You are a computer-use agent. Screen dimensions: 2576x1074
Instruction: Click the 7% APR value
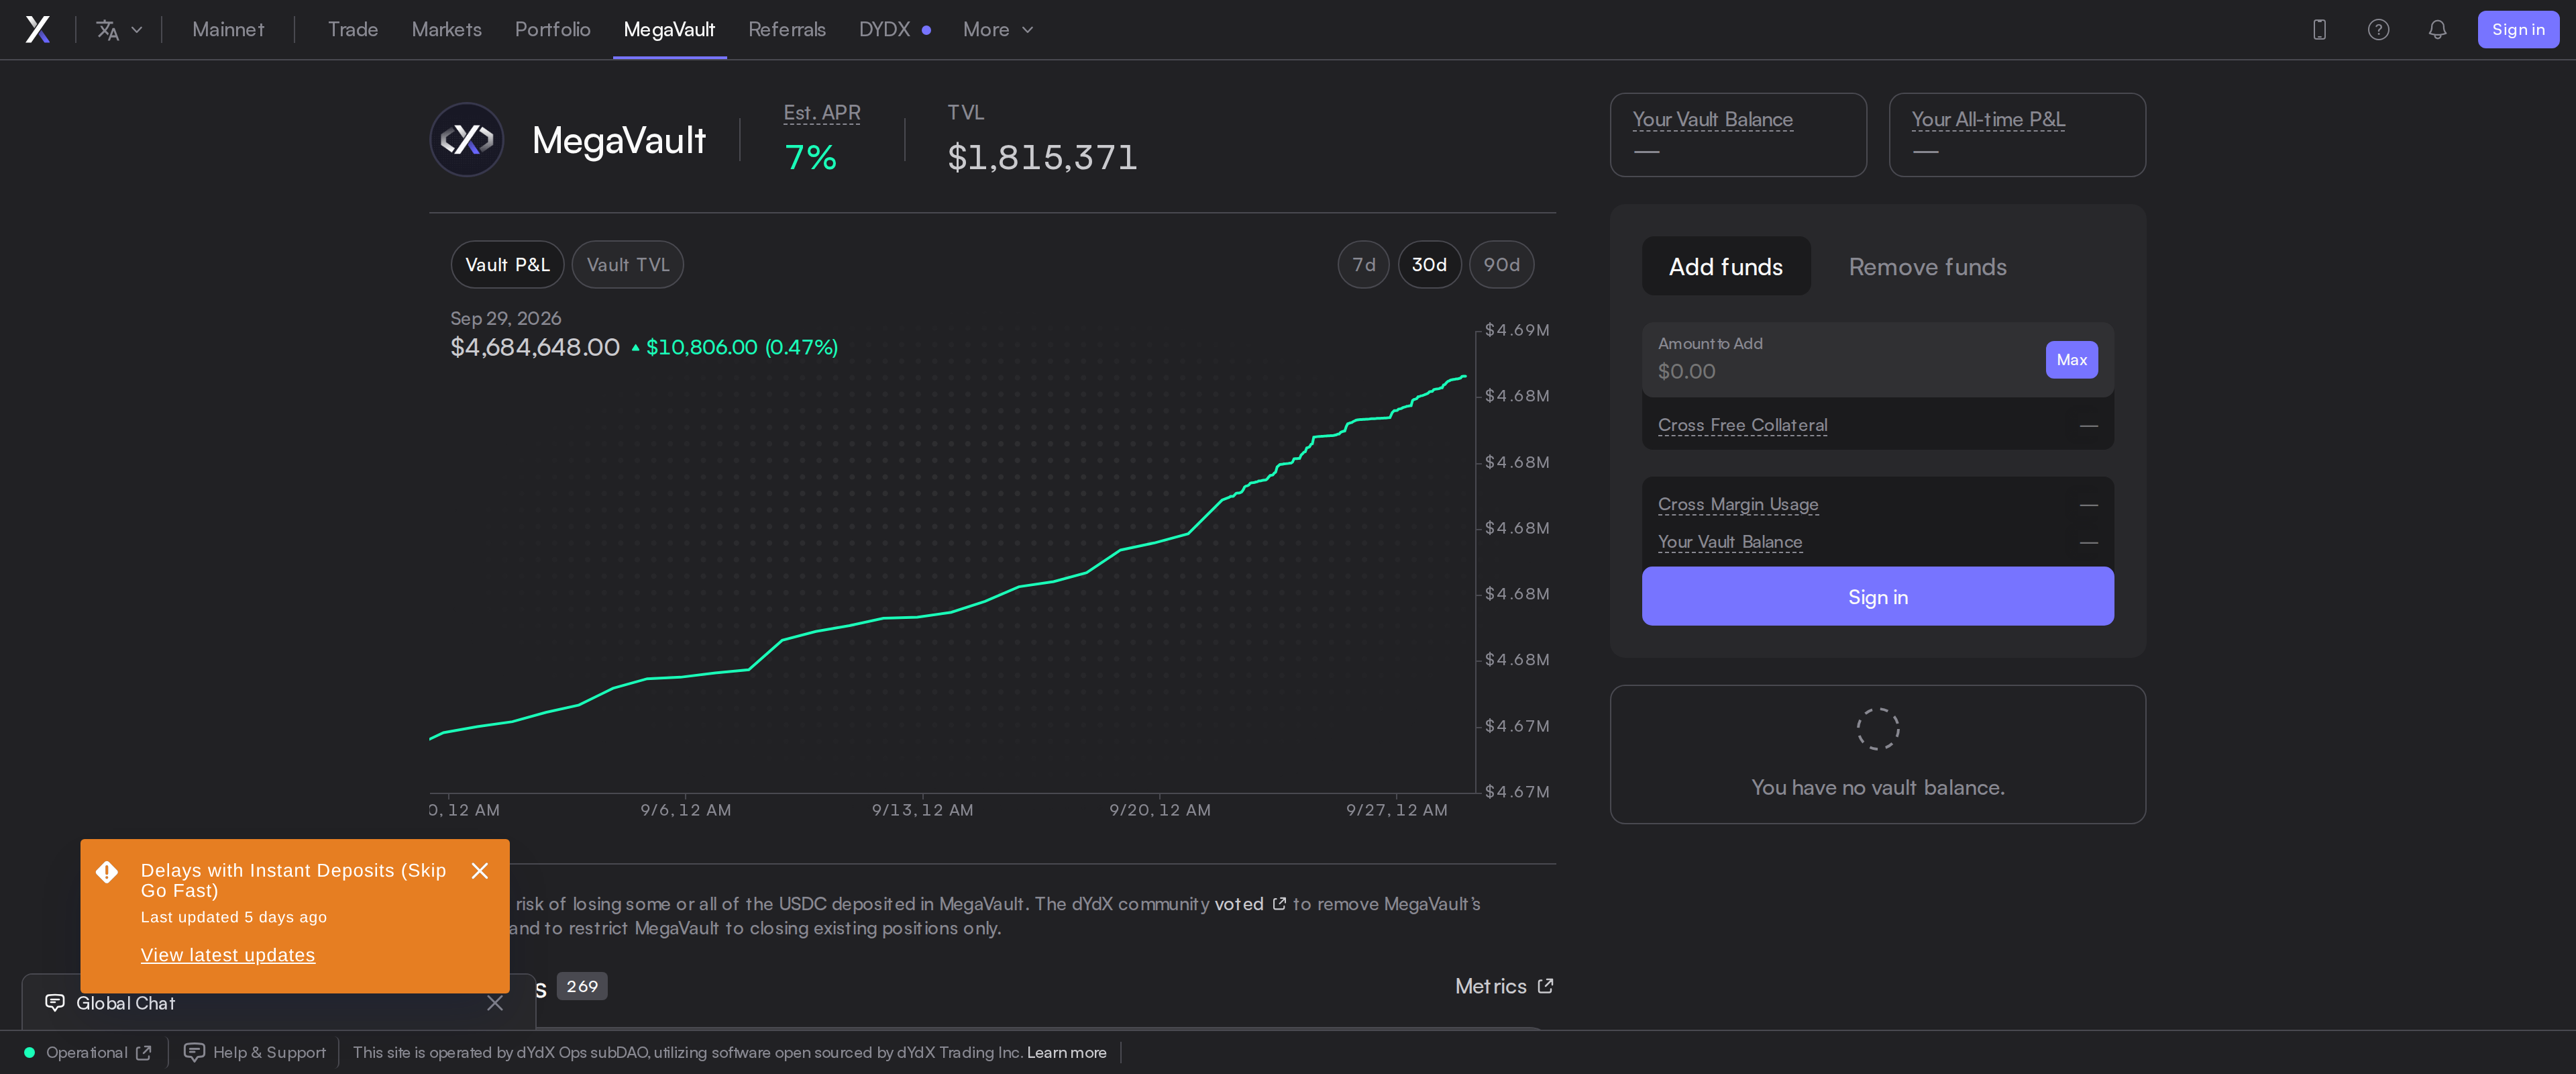point(810,157)
